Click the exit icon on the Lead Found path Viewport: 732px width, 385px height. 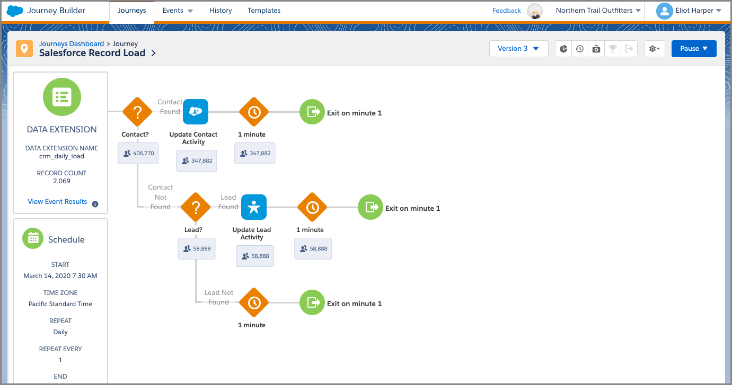click(370, 208)
